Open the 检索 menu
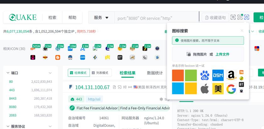Viewport: 264px width, 129px height. coord(52,17)
